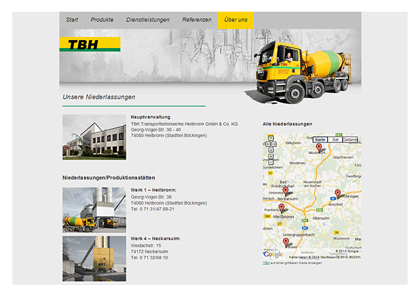The image size is (420, 297).
Task: Switch the map to Sat view
Action: pos(335,139)
